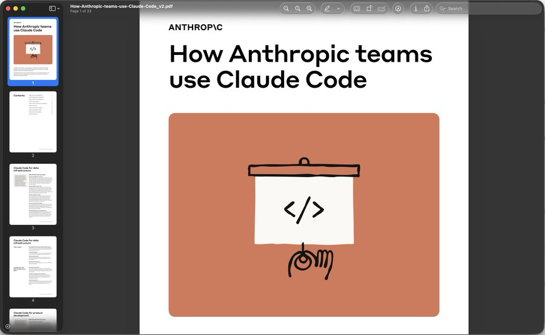Viewport: 545px width, 335px height.
Task: Open the document info inspector
Action: 415,8
